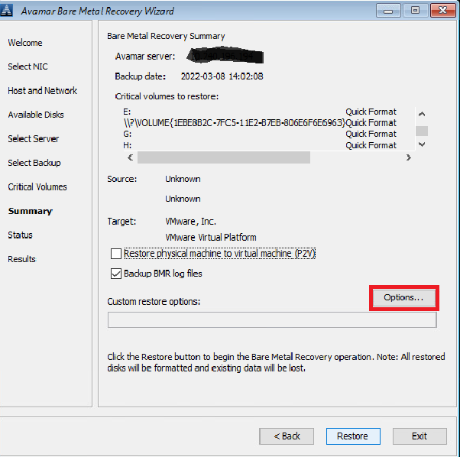The image size is (460, 457).
Task: Close the Avamar wizard window
Action: (442, 11)
